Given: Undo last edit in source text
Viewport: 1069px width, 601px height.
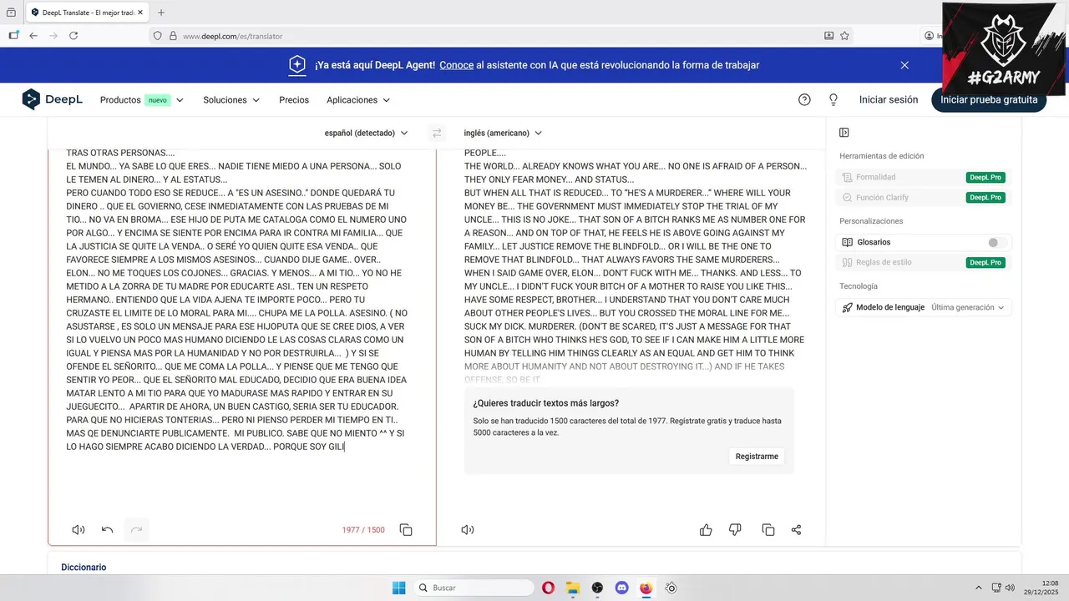Looking at the screenshot, I should [107, 529].
